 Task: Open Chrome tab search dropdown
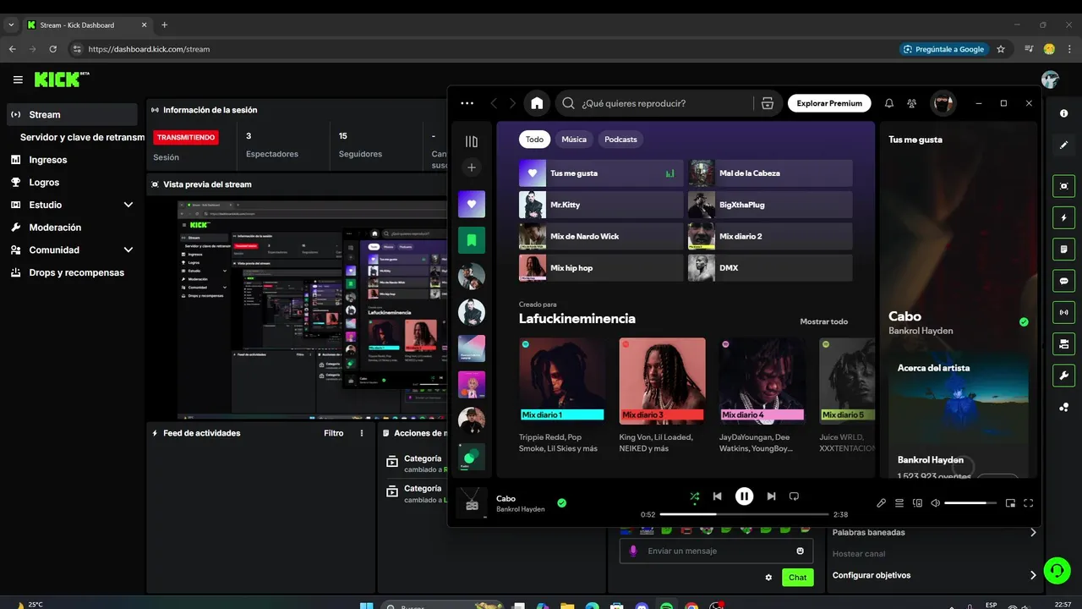click(x=11, y=25)
